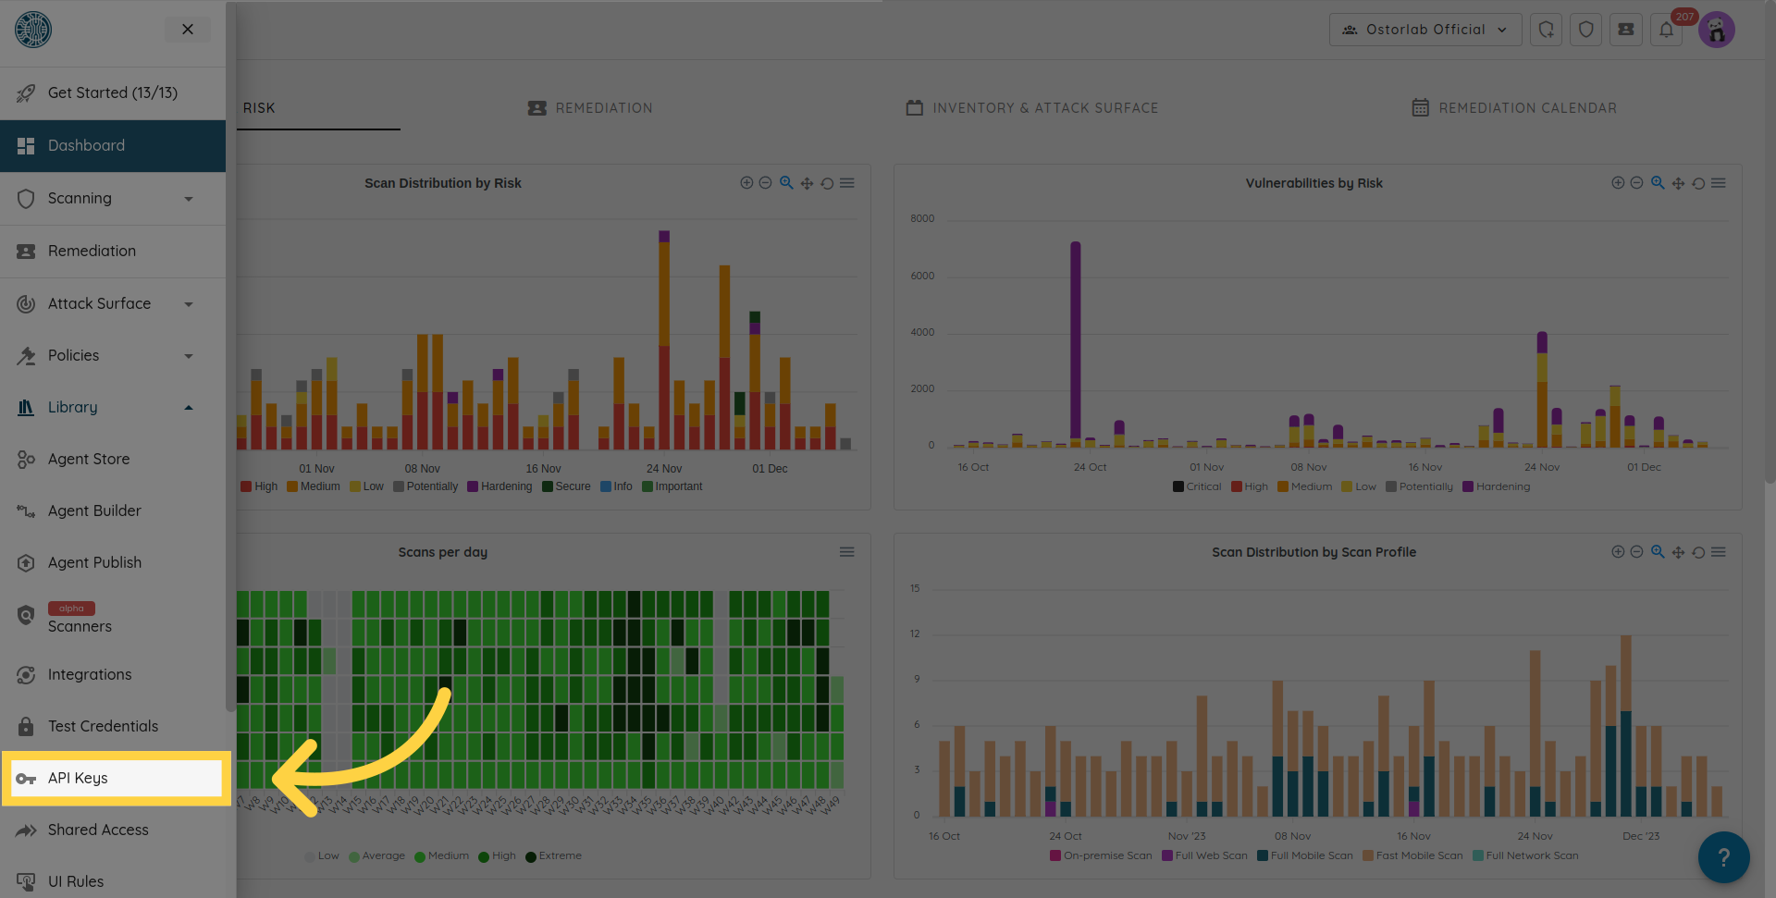Open Get Started (13/13) link

point(113,92)
